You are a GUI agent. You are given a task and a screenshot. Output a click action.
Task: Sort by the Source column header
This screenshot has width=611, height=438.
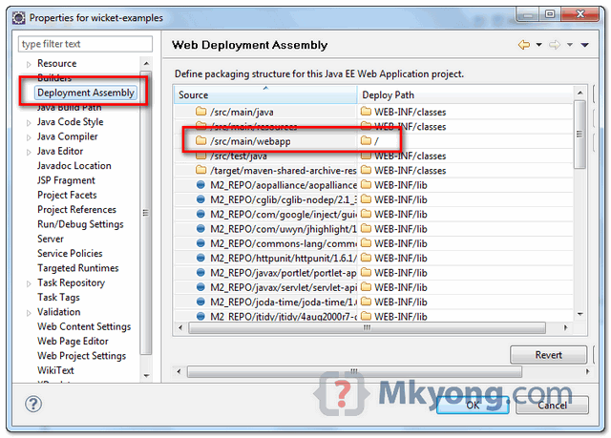(x=265, y=94)
